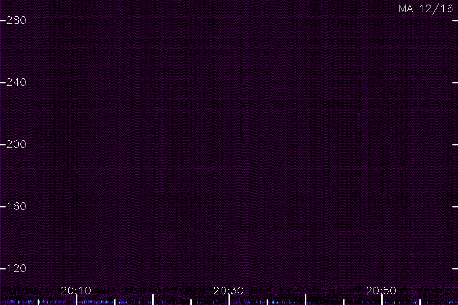Click the 120 frequency axis label
This screenshot has height=305, width=458.
[x=16, y=268]
